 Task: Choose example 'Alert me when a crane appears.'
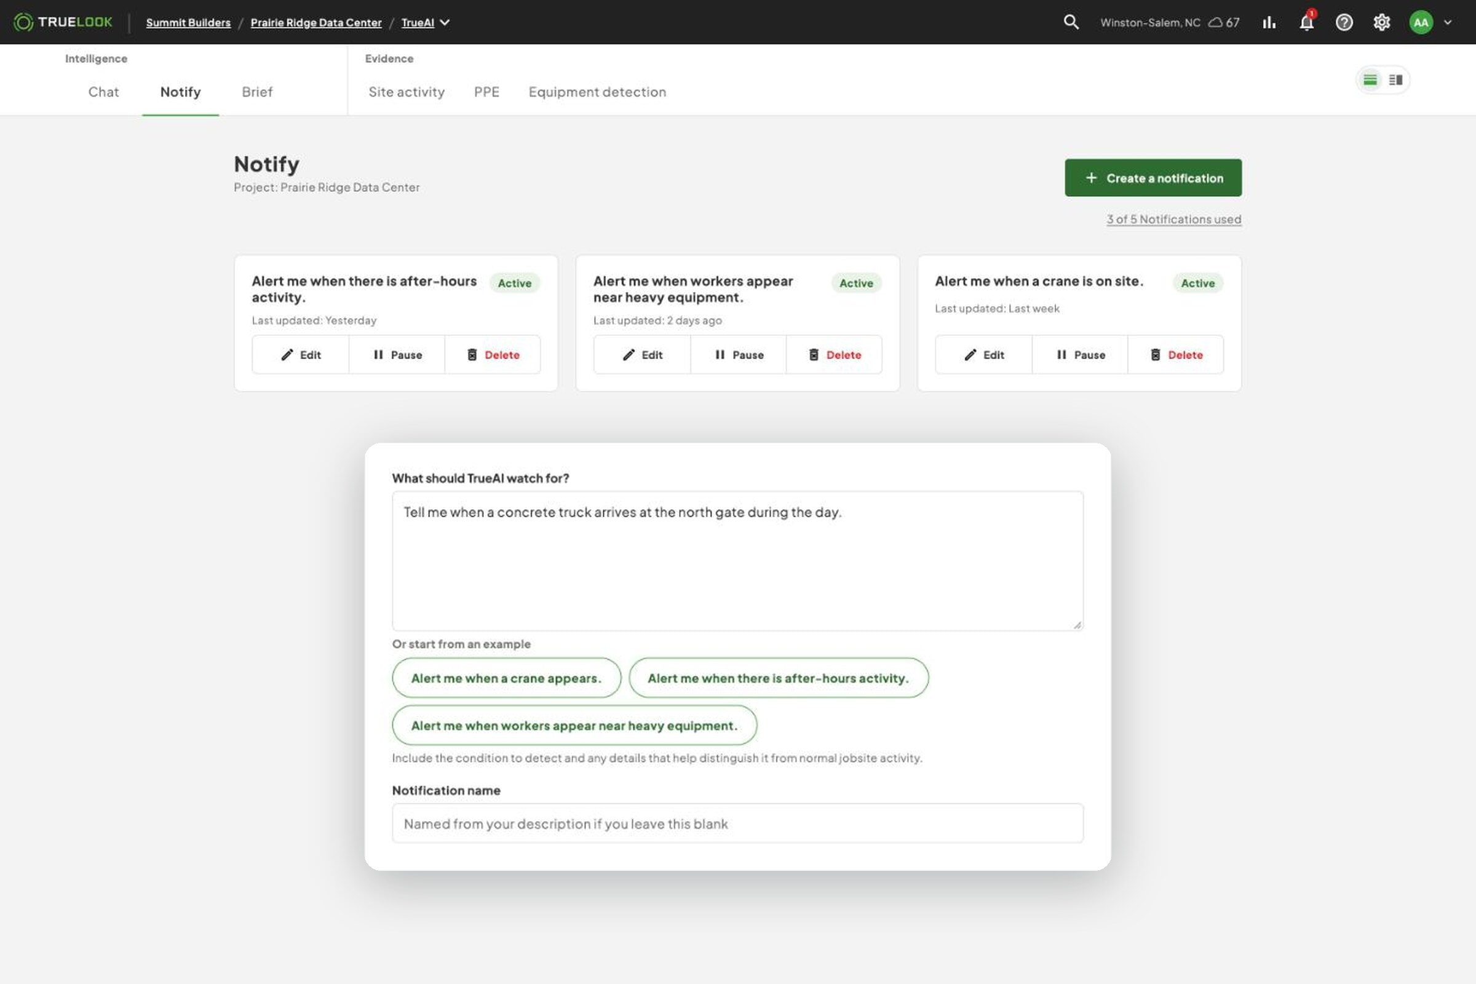506,678
